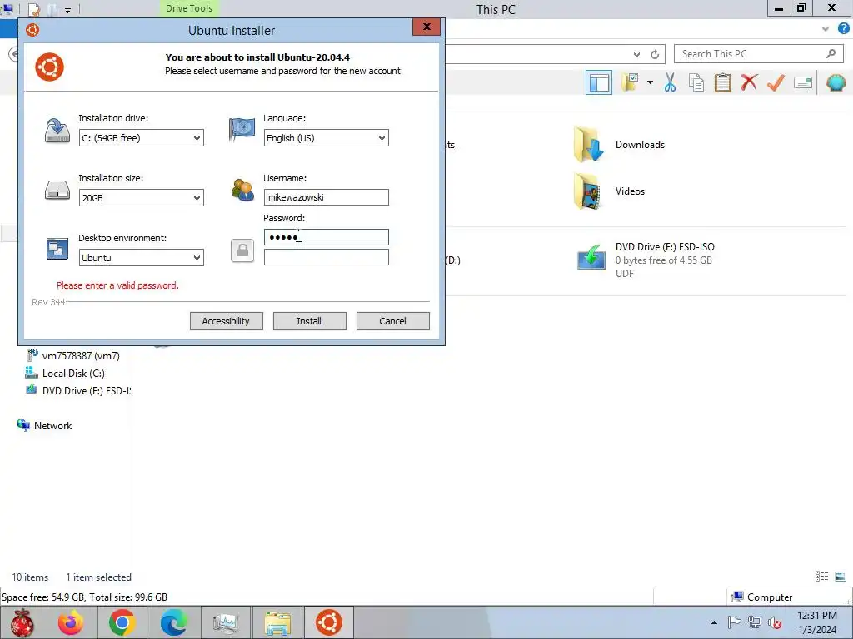Screen dimensions: 853x639
Task: Cancel the Ubuntu Installer
Action: coord(393,321)
